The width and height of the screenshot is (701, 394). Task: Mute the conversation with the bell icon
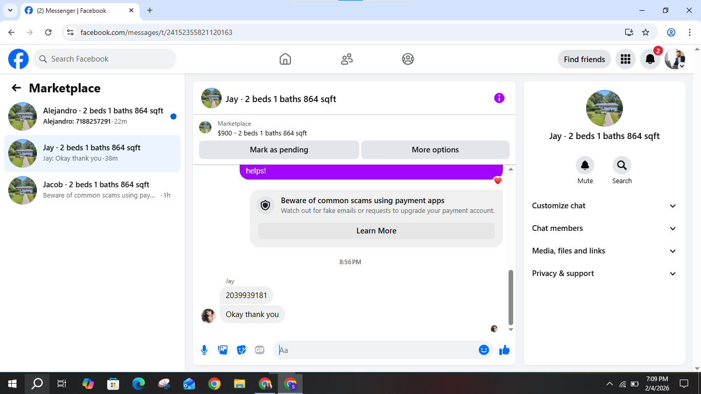[585, 165]
